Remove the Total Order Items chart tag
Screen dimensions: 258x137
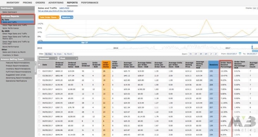pos(58,17)
